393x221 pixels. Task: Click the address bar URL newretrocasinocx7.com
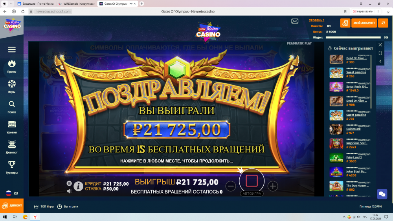pos(53,11)
